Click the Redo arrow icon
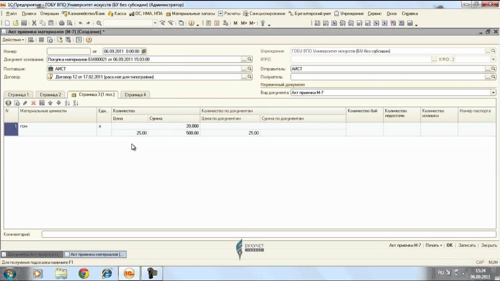The image size is (500, 281). [88, 23]
